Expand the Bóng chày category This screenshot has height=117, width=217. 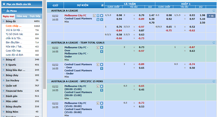pos(22,75)
